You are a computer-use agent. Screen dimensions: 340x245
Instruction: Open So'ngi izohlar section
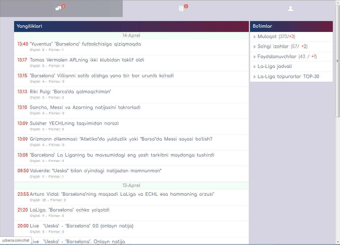pos(273,47)
